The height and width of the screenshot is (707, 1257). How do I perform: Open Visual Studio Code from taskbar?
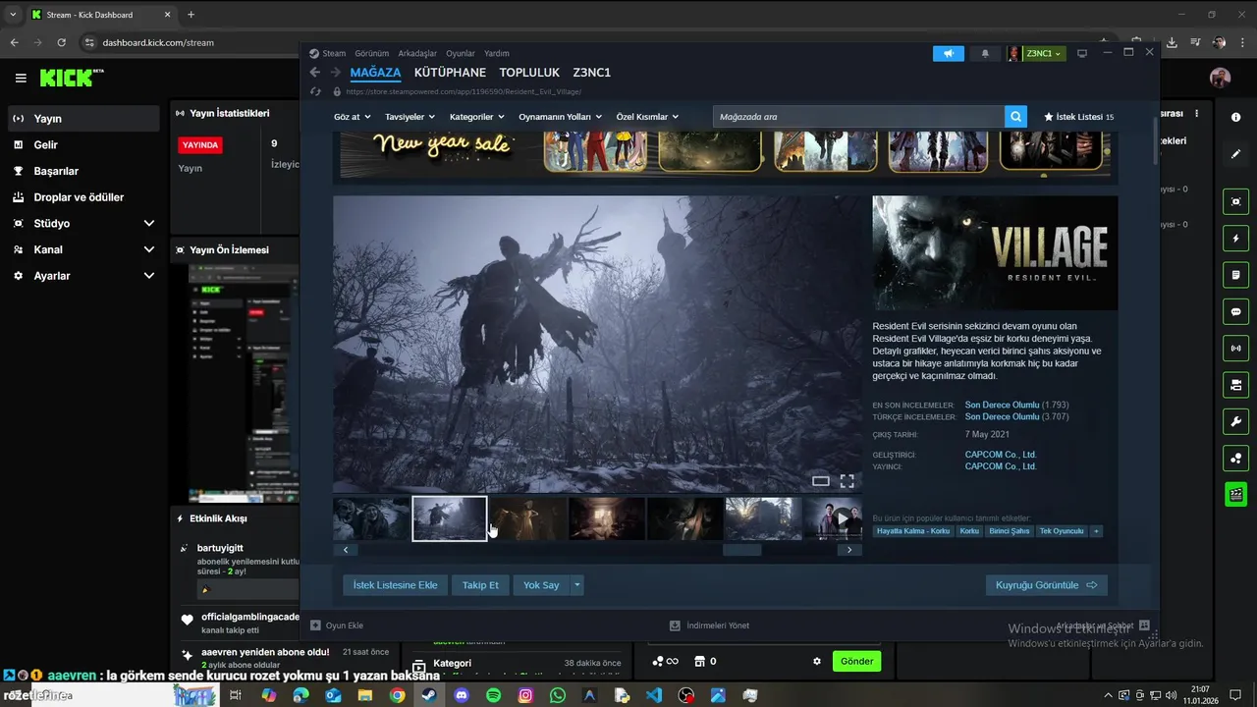tap(654, 695)
